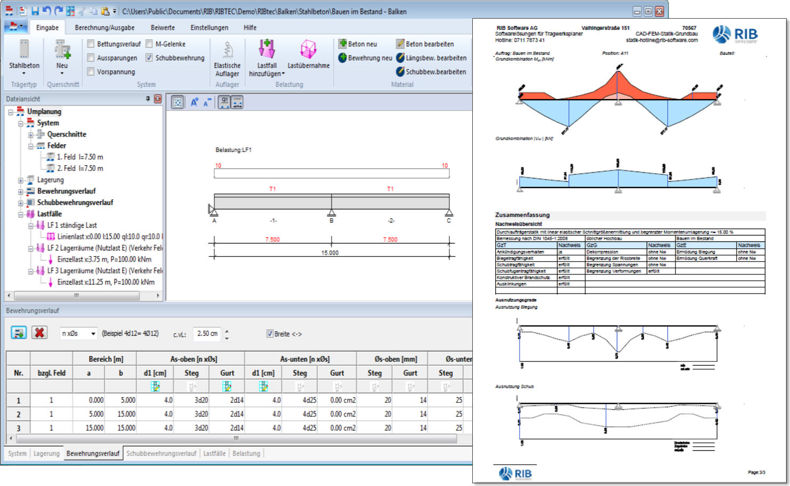
Task: Click the Beton neu button
Action: [x=358, y=44]
